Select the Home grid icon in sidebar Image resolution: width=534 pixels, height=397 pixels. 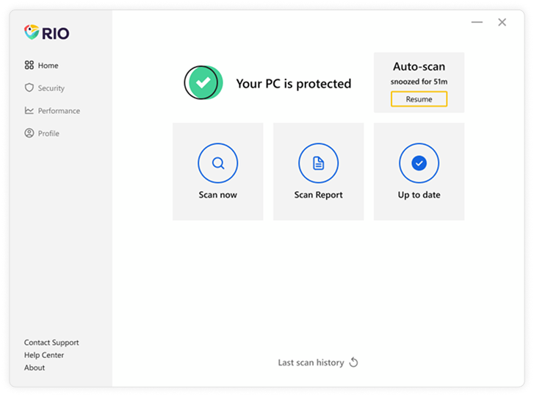pos(29,65)
